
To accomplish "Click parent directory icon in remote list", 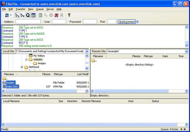I will (x=93, y=61).
